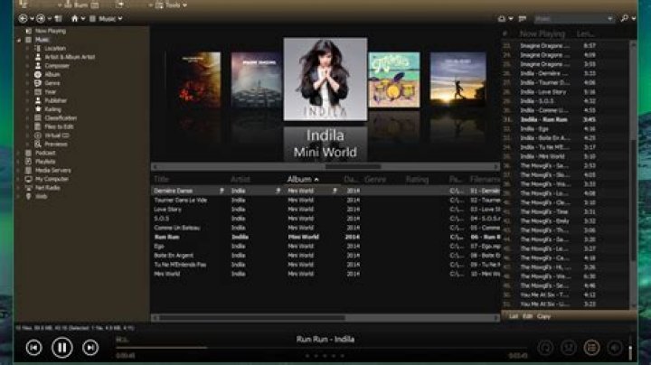The height and width of the screenshot is (365, 651).
Task: Pause playback with the pause button
Action: [62, 347]
